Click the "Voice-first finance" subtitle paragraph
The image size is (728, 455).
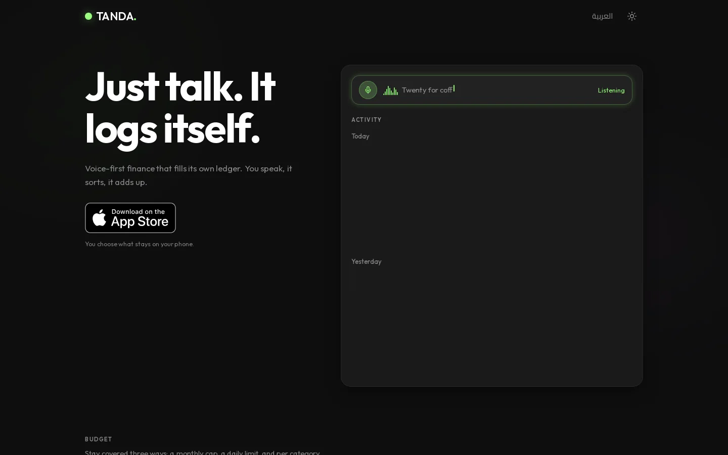coord(189,175)
